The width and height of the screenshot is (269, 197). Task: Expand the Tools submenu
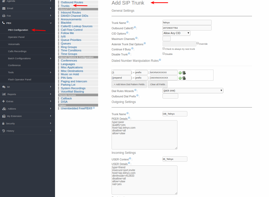point(51,72)
